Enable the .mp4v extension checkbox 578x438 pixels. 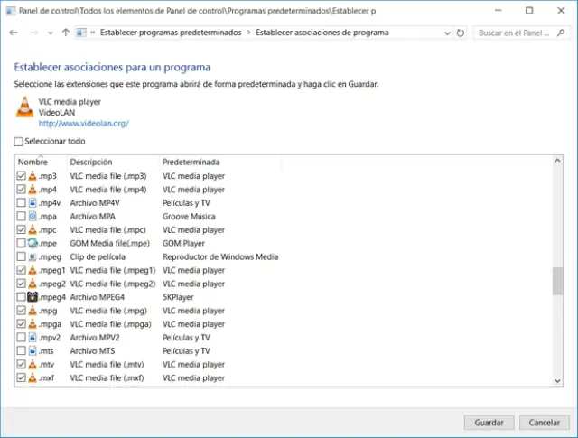click(x=22, y=203)
